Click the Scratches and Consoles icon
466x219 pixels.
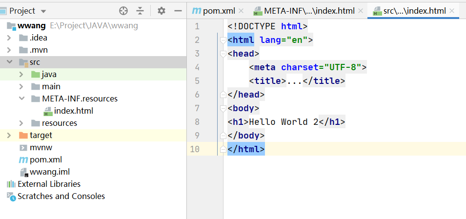11,196
